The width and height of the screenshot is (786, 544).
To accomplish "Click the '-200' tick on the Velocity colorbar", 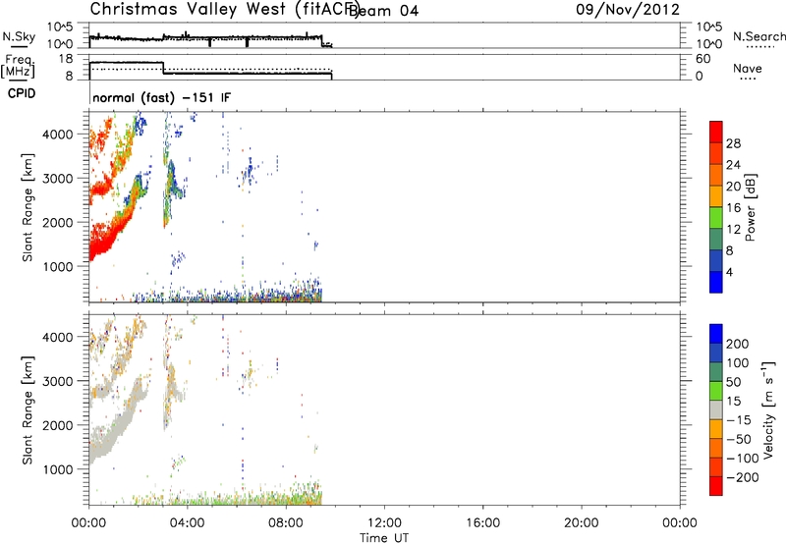I will [742, 477].
